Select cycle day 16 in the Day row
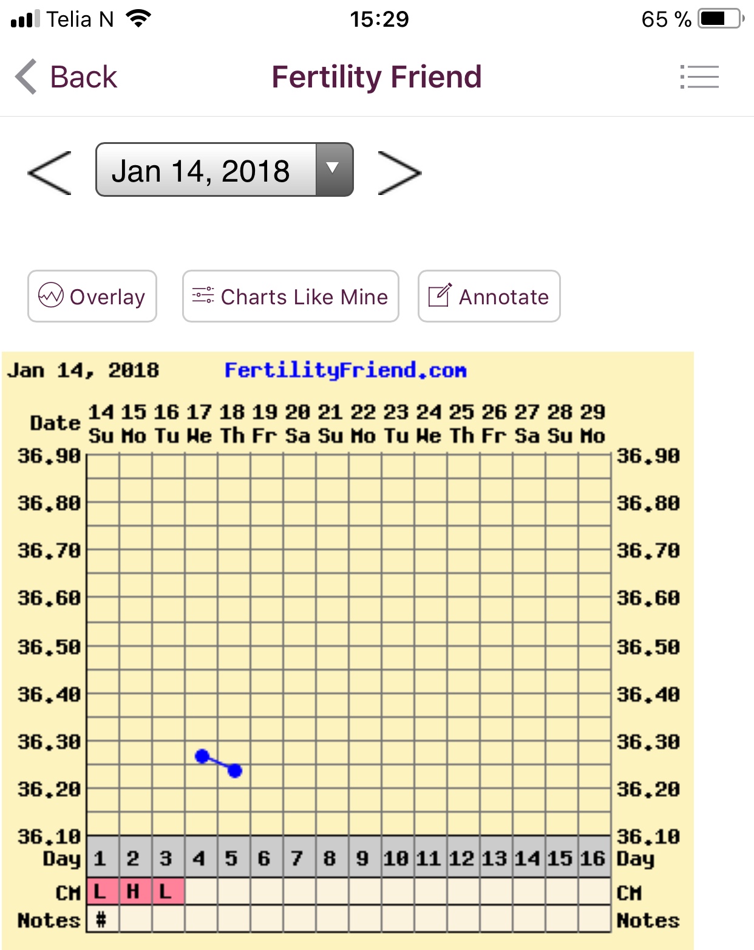This screenshot has height=950, width=754. tap(593, 858)
